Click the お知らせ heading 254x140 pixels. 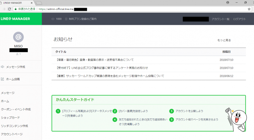[63, 39]
